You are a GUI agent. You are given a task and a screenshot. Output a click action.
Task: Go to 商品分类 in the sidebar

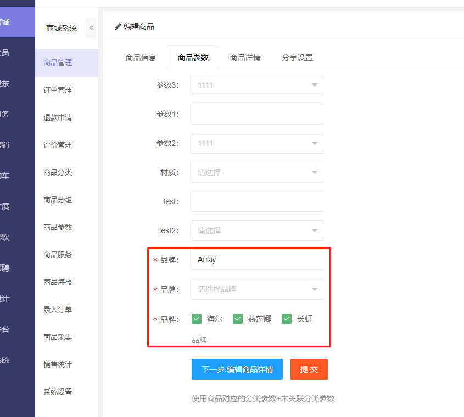(x=58, y=172)
